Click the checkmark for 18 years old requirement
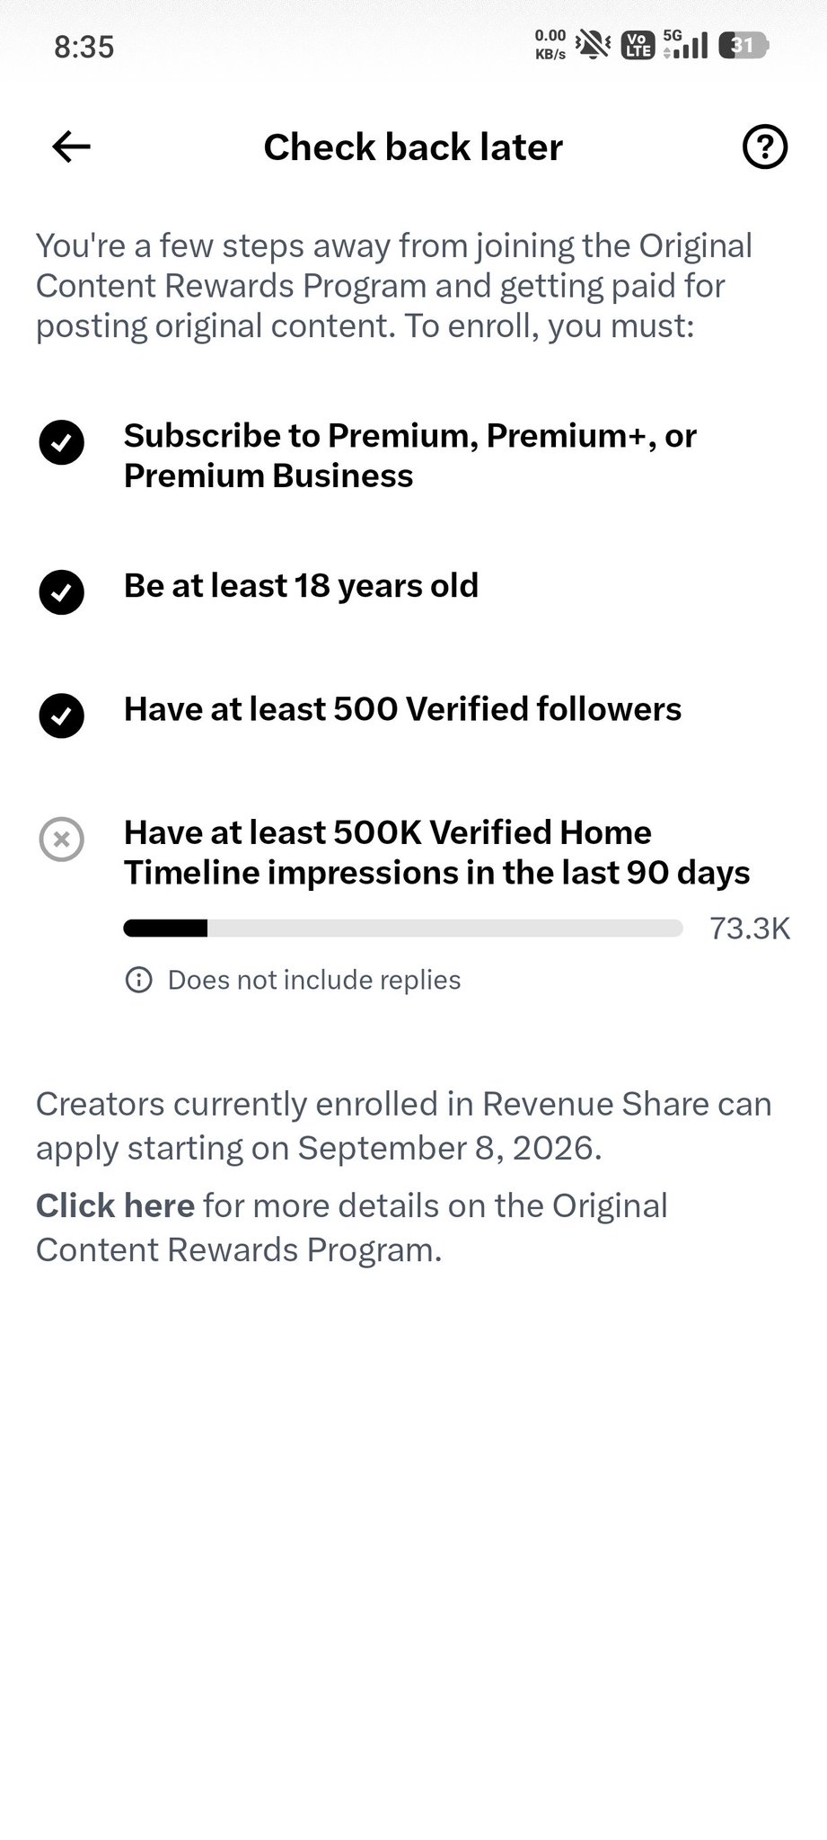This screenshot has height=1840, width=827. click(x=62, y=591)
